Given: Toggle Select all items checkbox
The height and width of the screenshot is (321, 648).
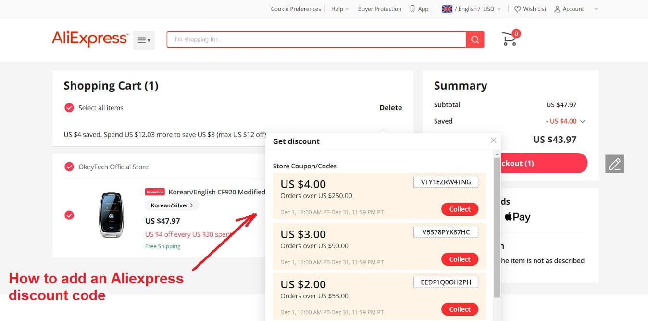Looking at the screenshot, I should [69, 108].
